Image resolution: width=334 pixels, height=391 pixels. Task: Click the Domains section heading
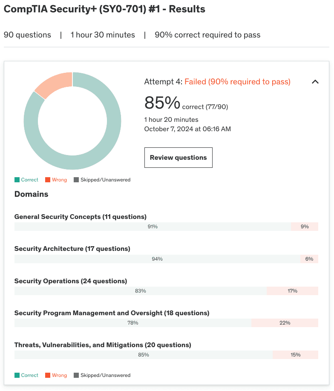click(x=31, y=194)
